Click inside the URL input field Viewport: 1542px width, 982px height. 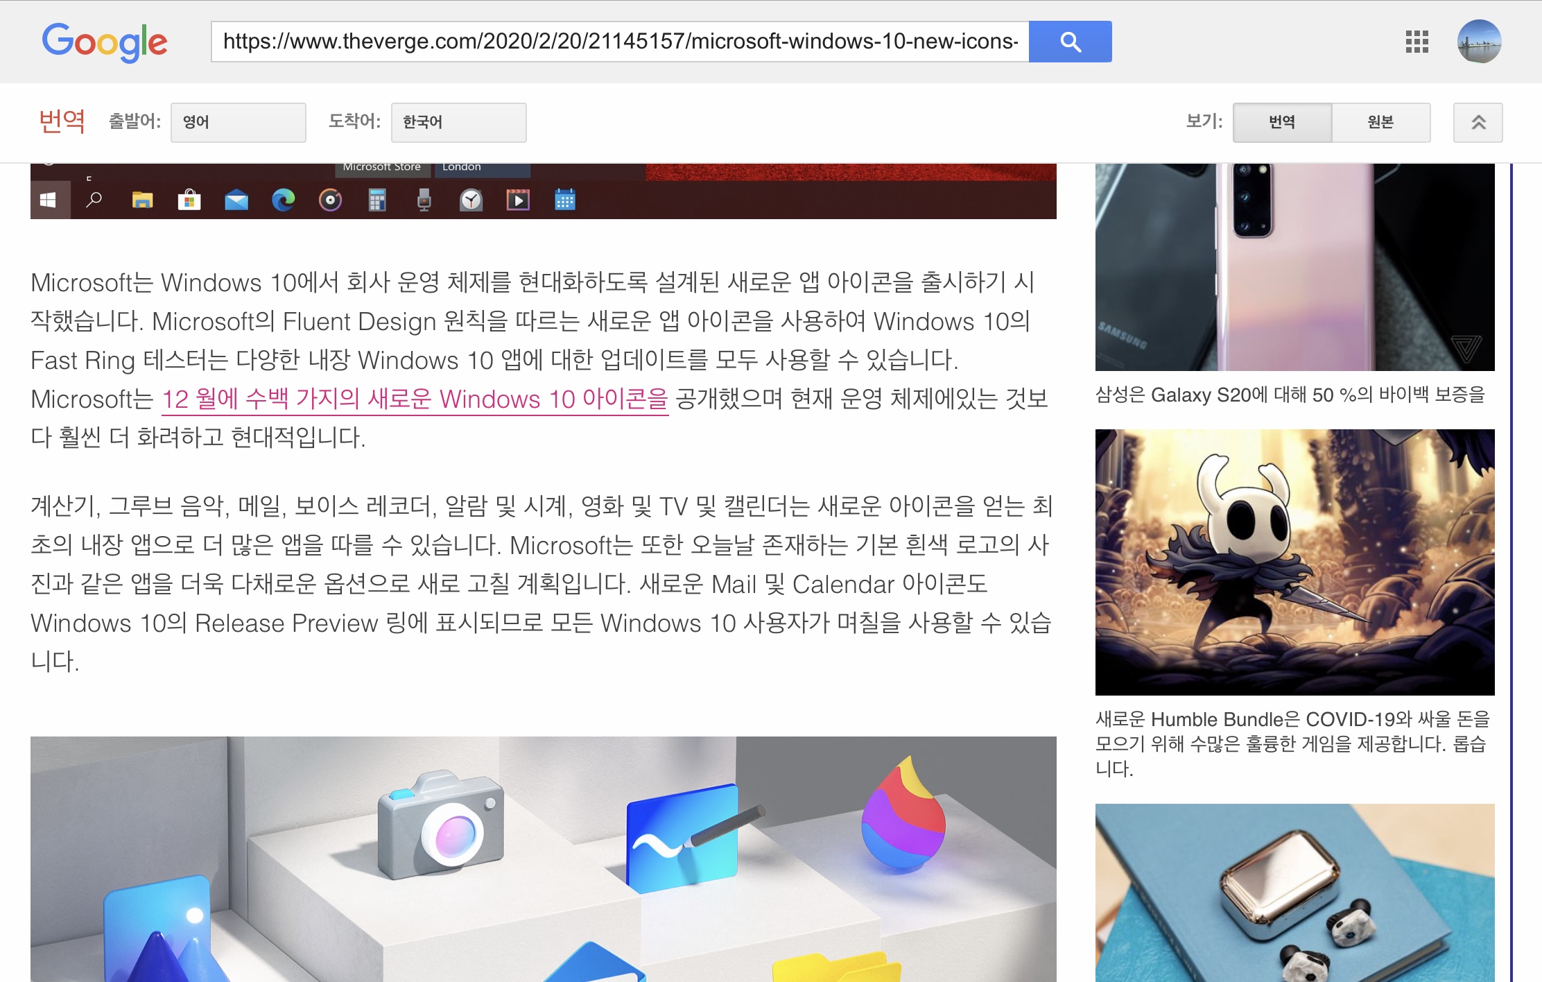[x=620, y=42]
